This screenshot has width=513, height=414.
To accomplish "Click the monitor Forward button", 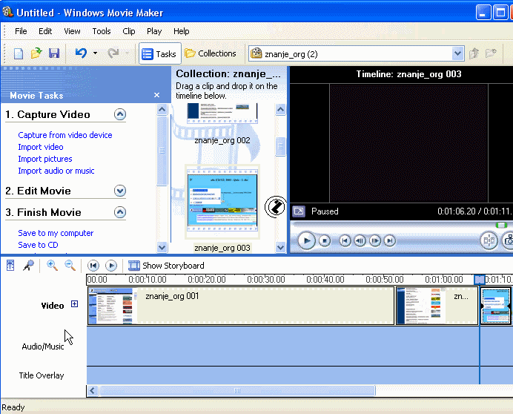I will click(390, 241).
